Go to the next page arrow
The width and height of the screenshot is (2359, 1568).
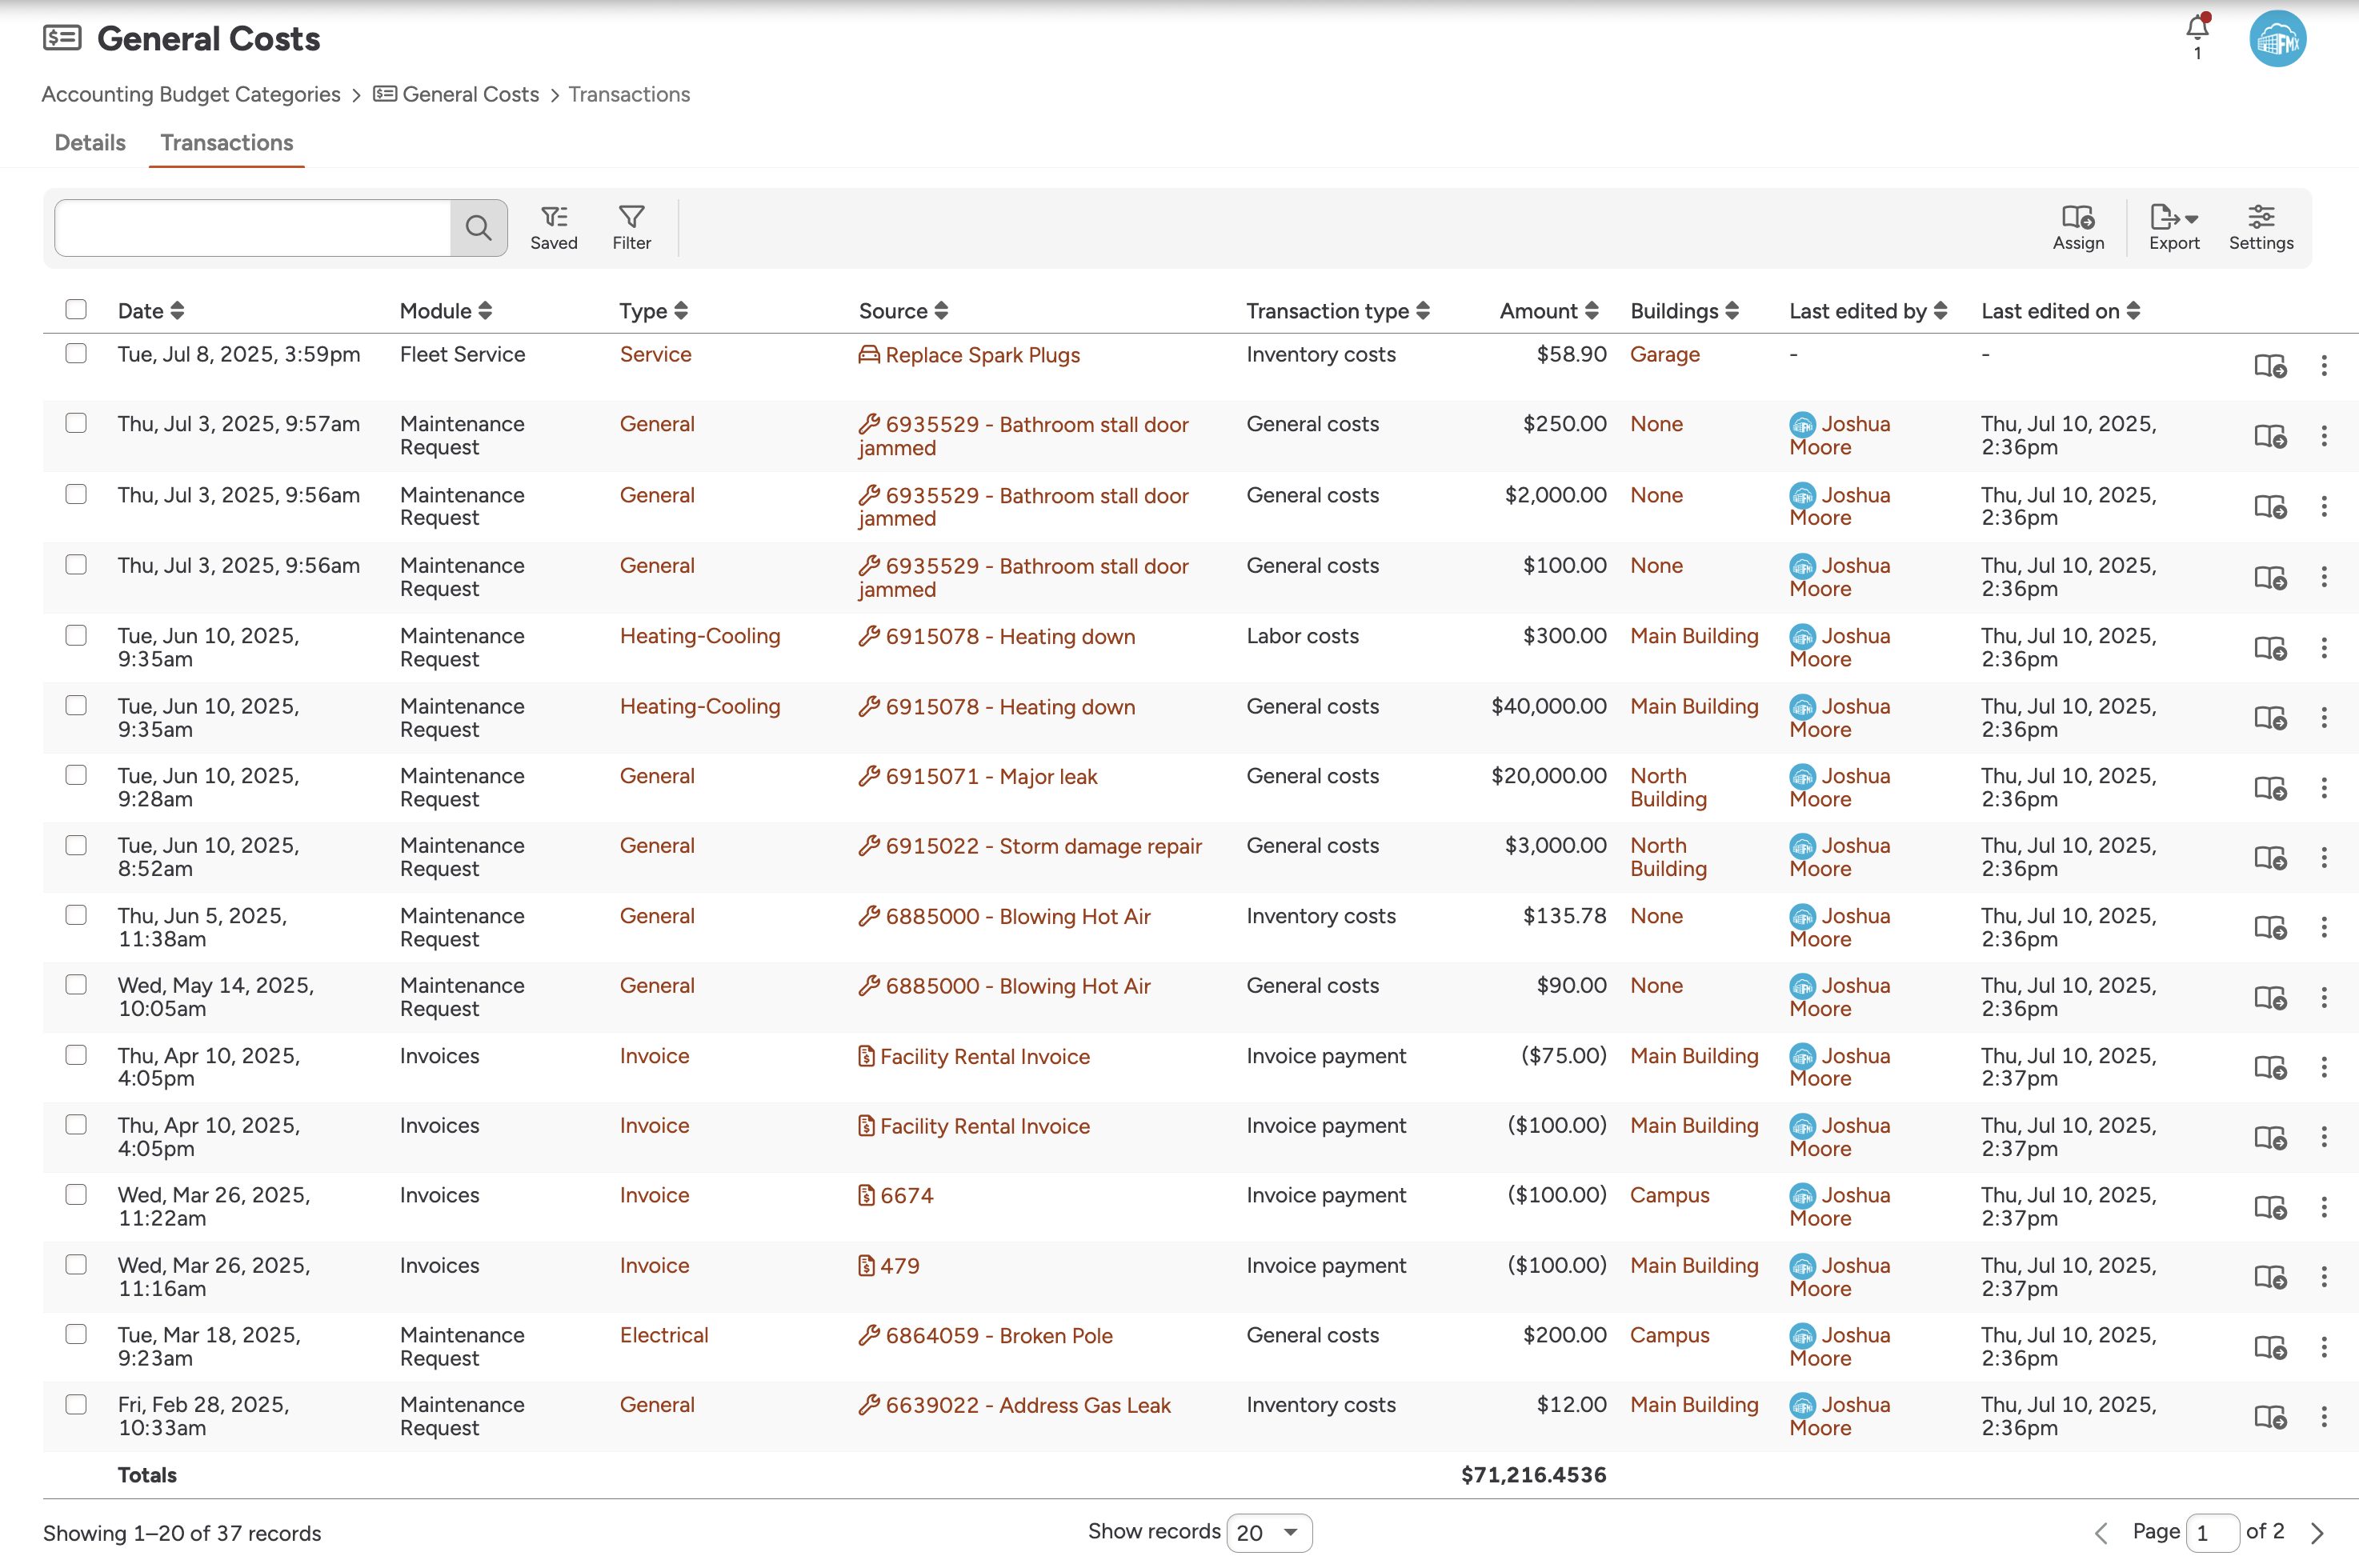[x=2317, y=1532]
